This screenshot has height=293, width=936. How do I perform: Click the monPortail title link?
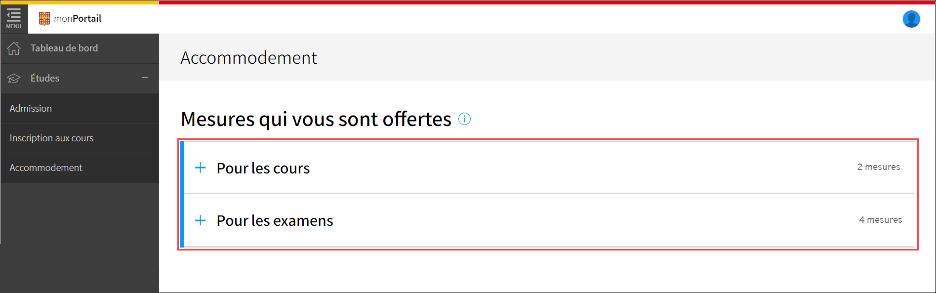78,19
